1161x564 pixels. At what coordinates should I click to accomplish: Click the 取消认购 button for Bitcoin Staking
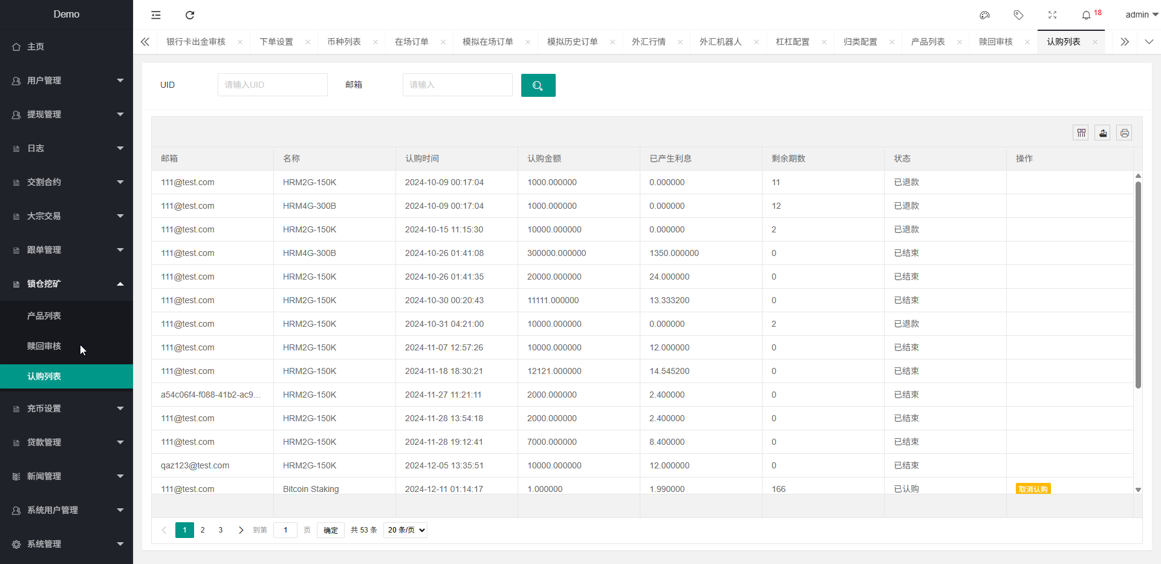coord(1033,489)
